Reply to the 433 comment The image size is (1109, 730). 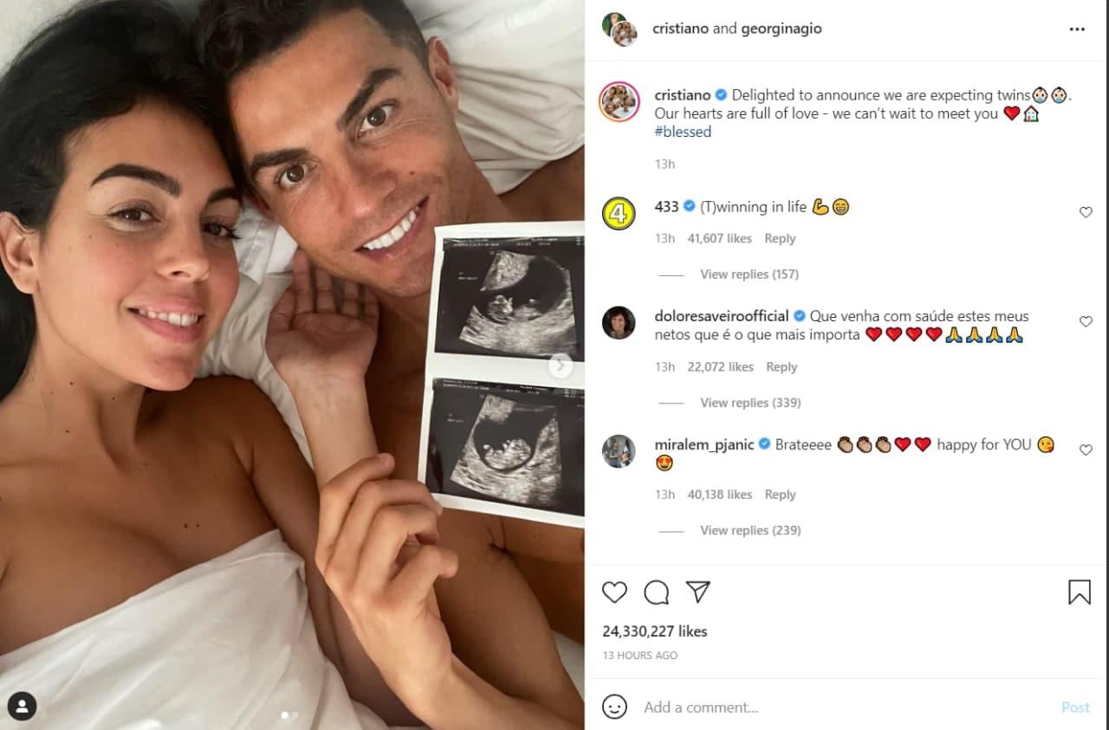point(780,238)
